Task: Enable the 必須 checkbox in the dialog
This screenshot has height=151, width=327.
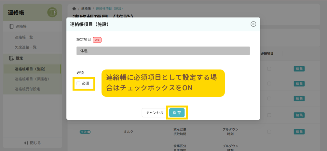Action: [78, 83]
